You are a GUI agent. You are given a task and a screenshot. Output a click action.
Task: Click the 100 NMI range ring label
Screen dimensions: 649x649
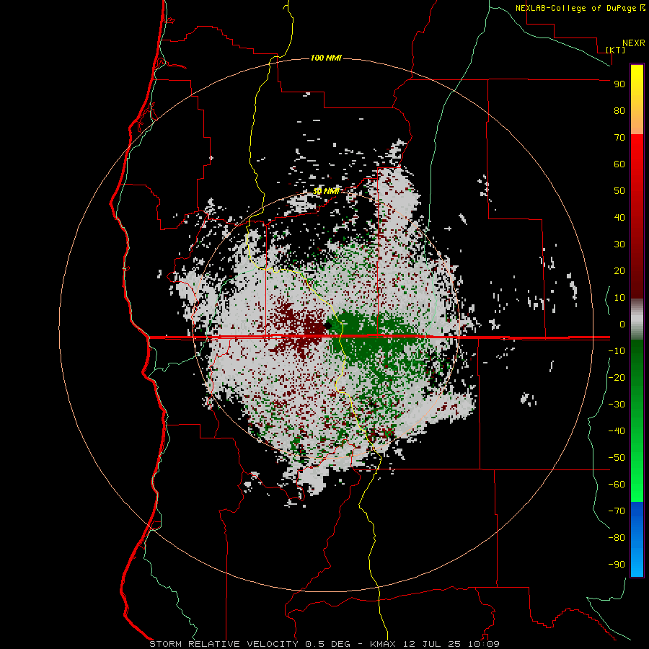[x=326, y=58]
